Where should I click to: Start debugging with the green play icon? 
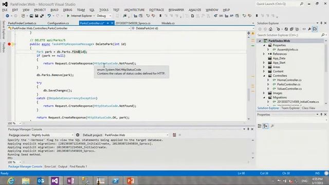(x=68, y=16)
